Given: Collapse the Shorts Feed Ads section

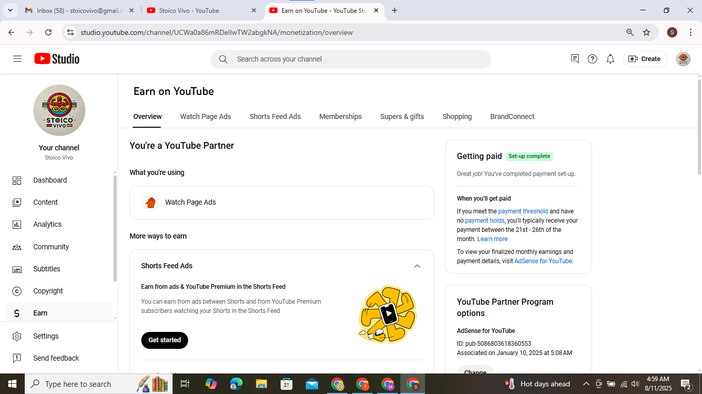Looking at the screenshot, I should tap(417, 266).
